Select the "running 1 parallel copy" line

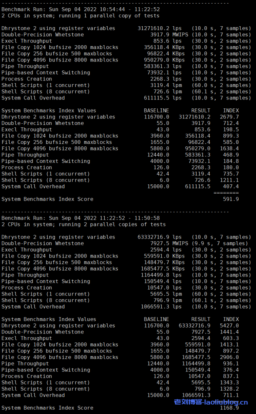(x=80, y=16)
